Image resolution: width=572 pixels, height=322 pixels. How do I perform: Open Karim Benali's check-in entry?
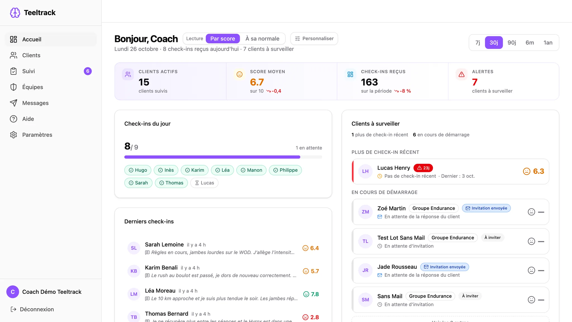click(x=223, y=271)
